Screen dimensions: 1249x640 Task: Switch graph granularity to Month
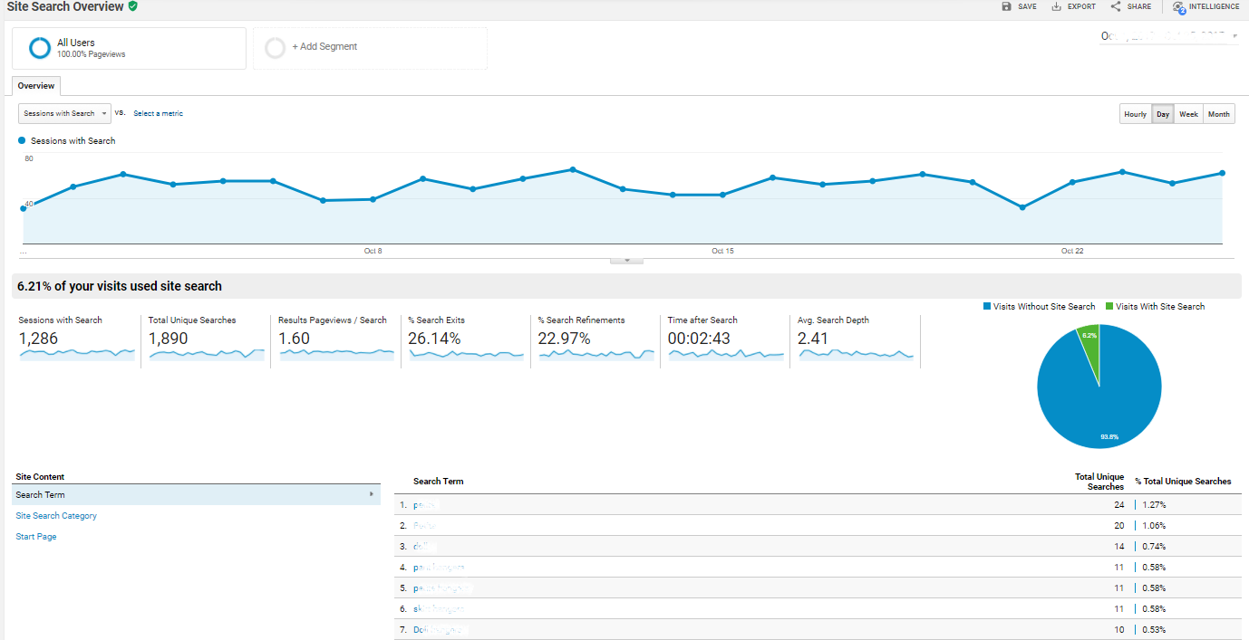[x=1218, y=113]
